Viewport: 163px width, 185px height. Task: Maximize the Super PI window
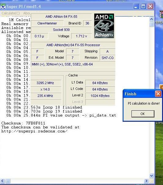(x=143, y=6)
